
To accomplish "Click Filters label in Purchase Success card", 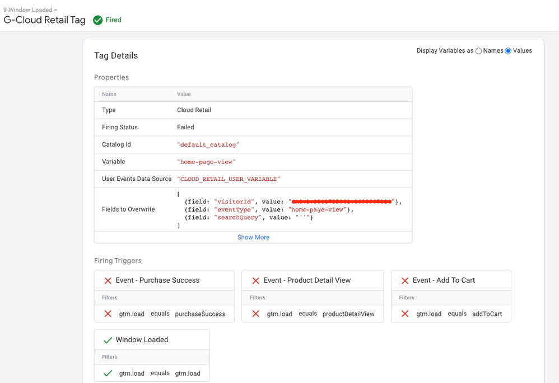I will tap(109, 297).
